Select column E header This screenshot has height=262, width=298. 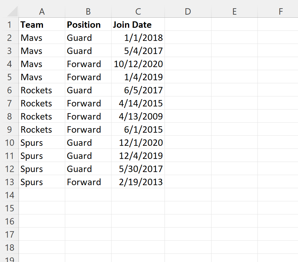(x=235, y=12)
